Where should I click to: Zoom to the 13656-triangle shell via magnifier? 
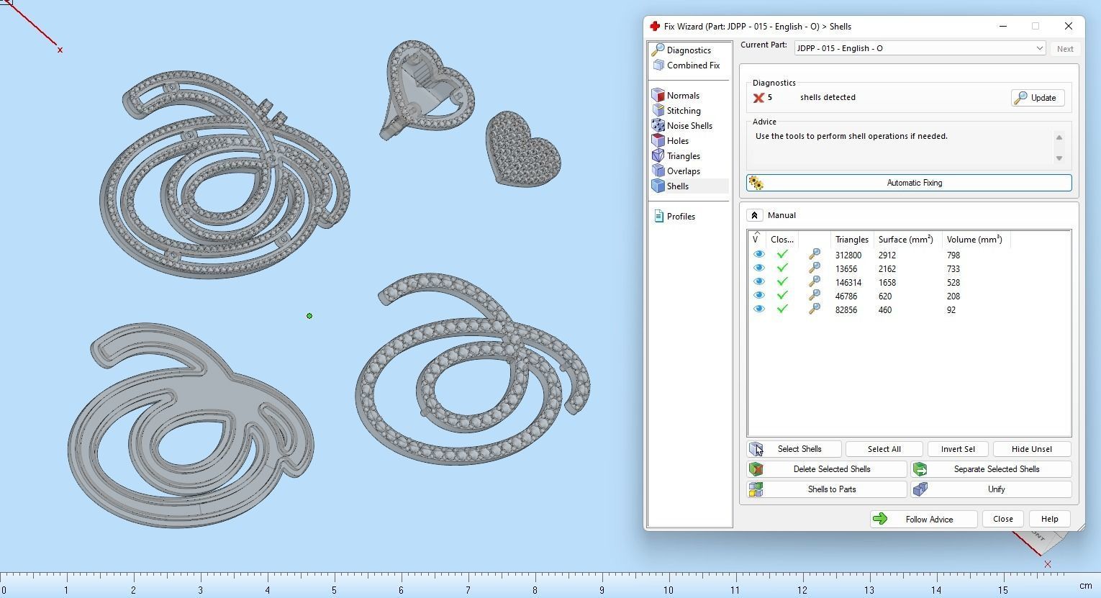click(x=815, y=268)
